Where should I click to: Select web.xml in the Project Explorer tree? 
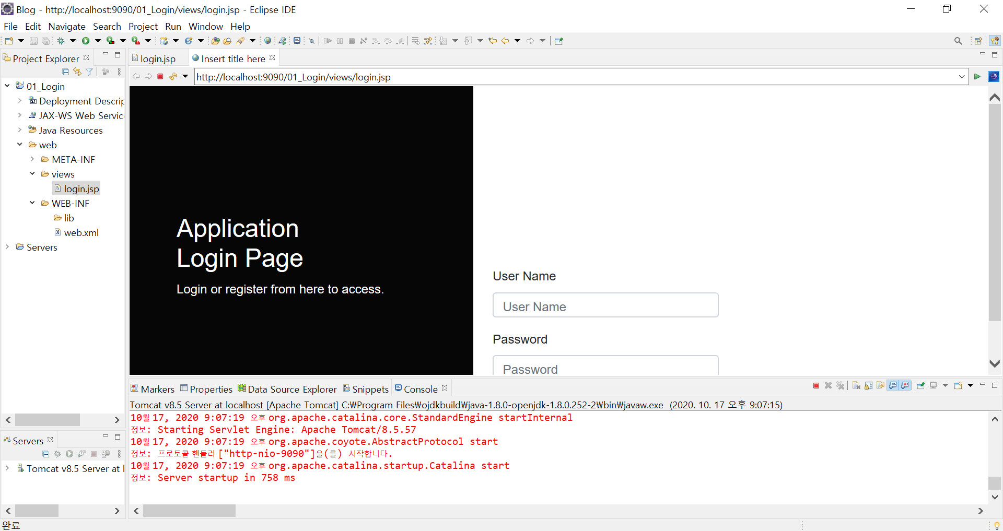(76, 232)
